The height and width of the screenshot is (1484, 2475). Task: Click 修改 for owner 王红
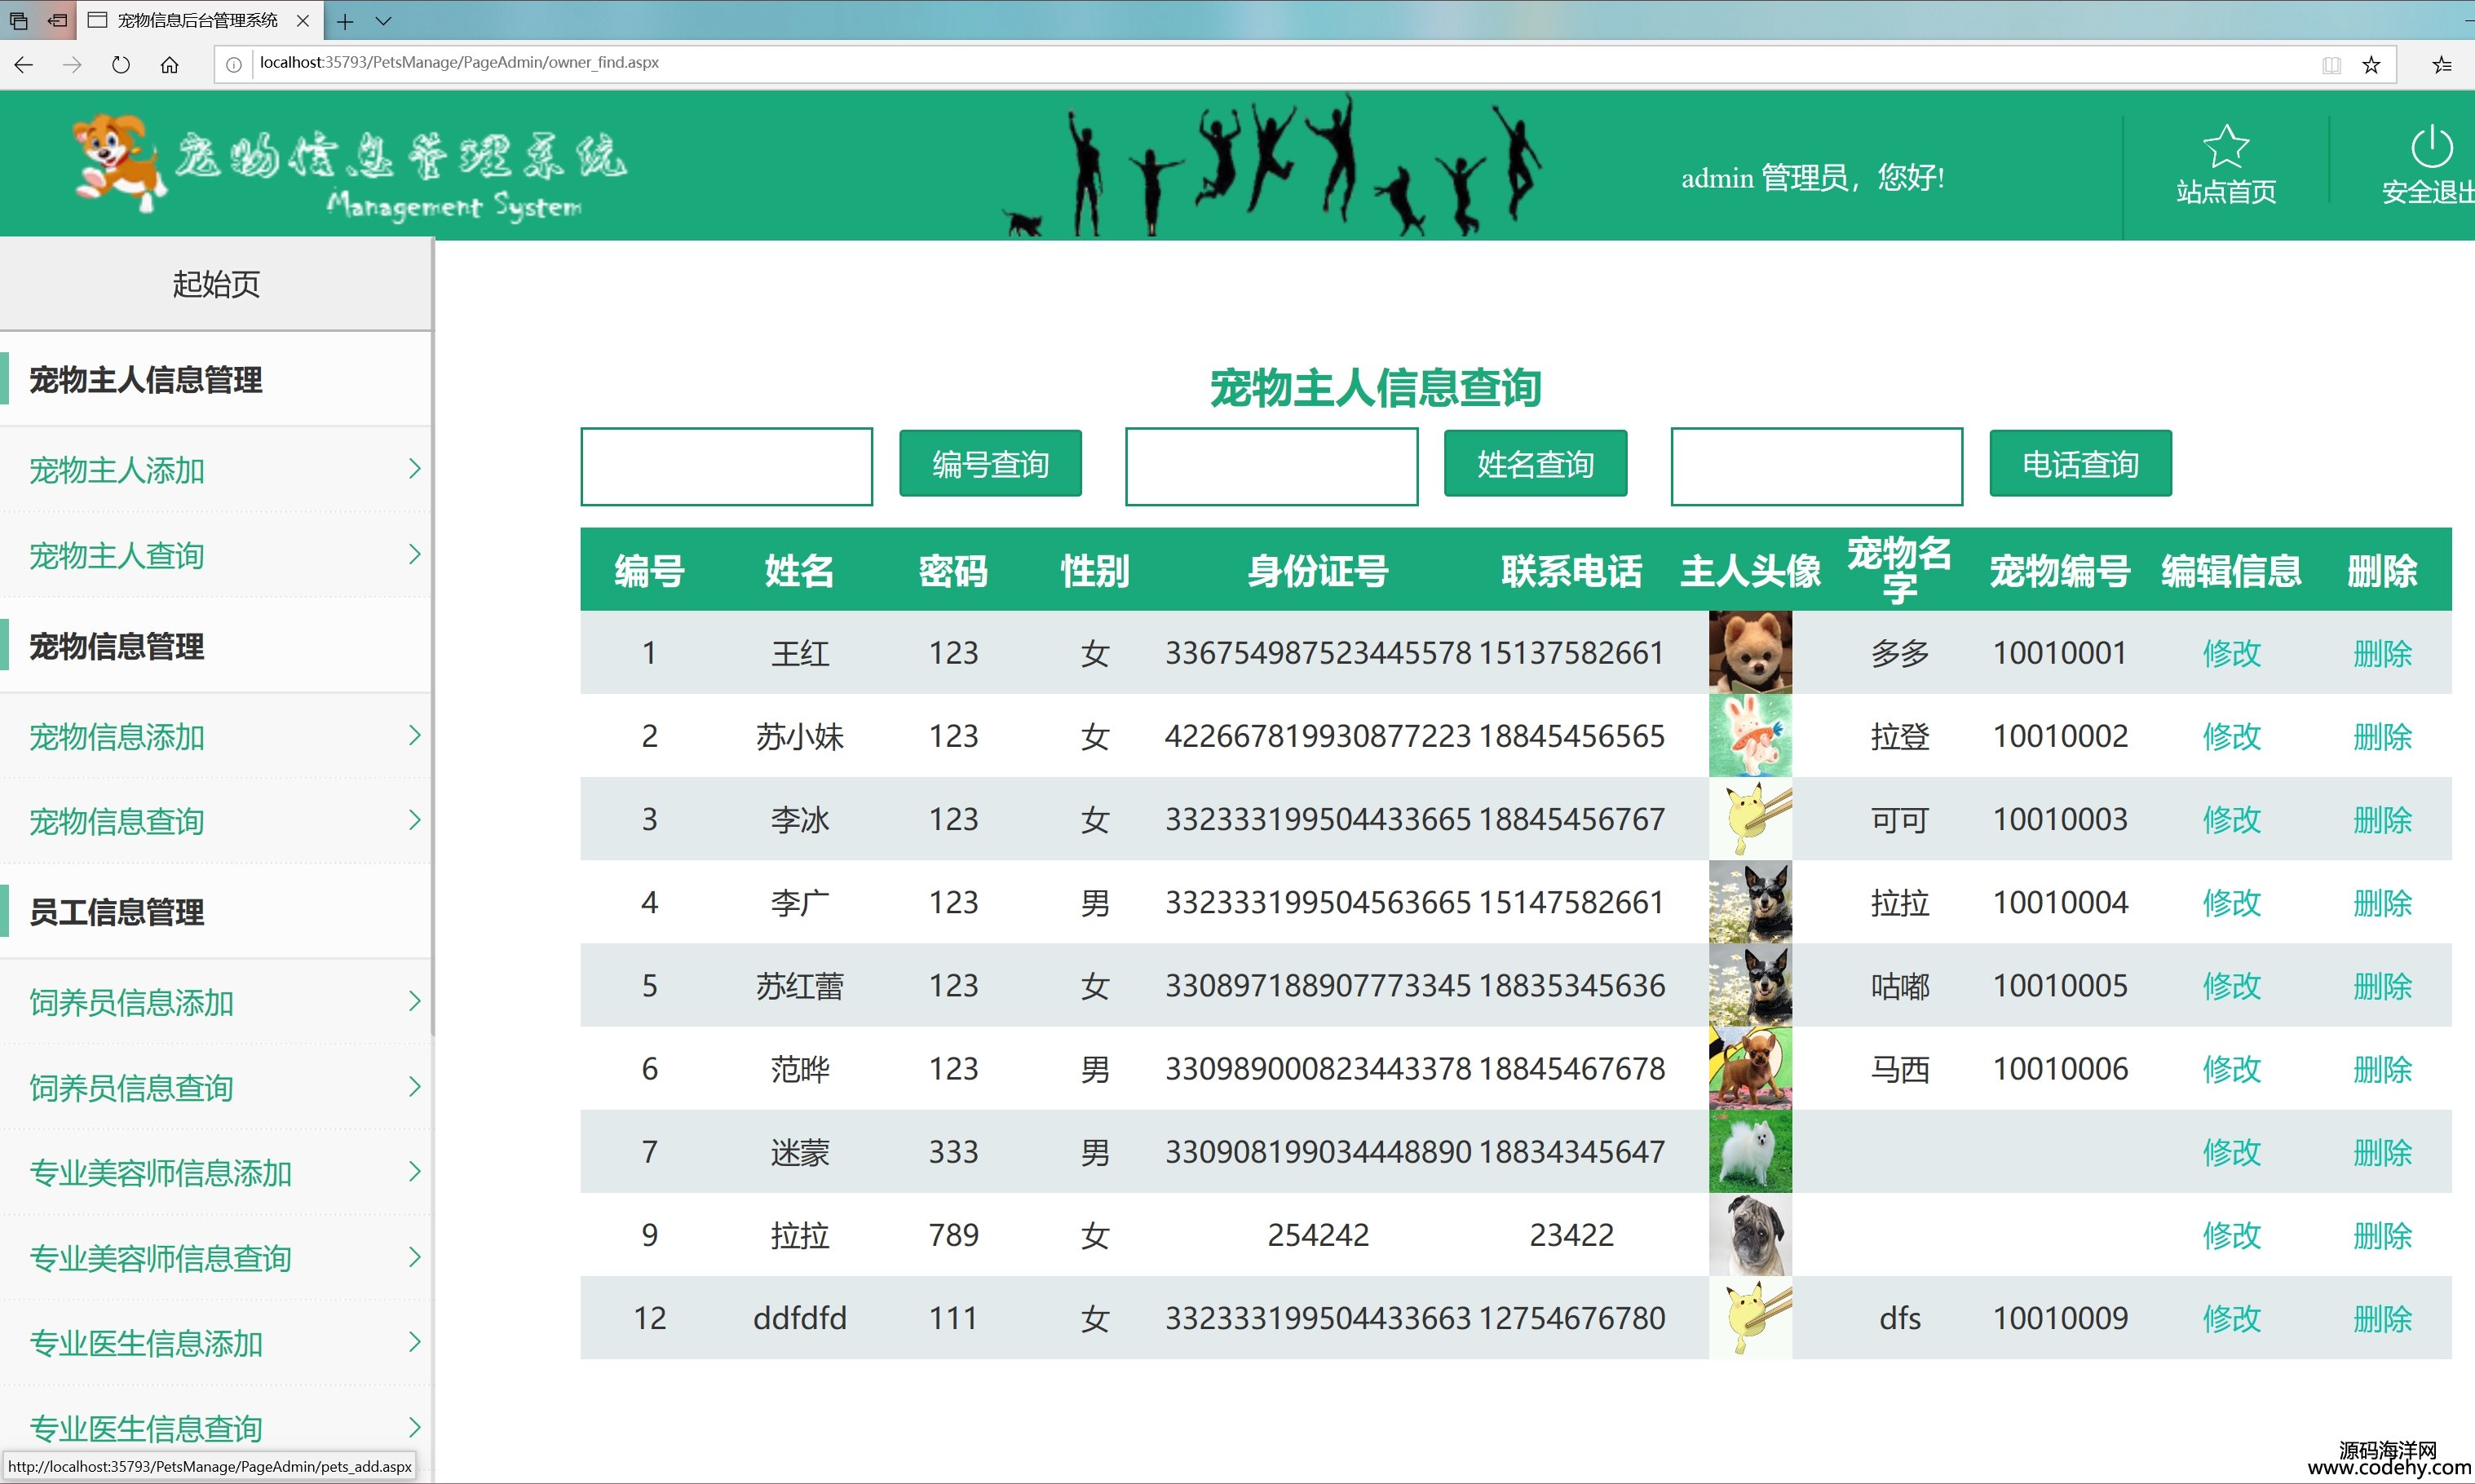coord(2232,654)
